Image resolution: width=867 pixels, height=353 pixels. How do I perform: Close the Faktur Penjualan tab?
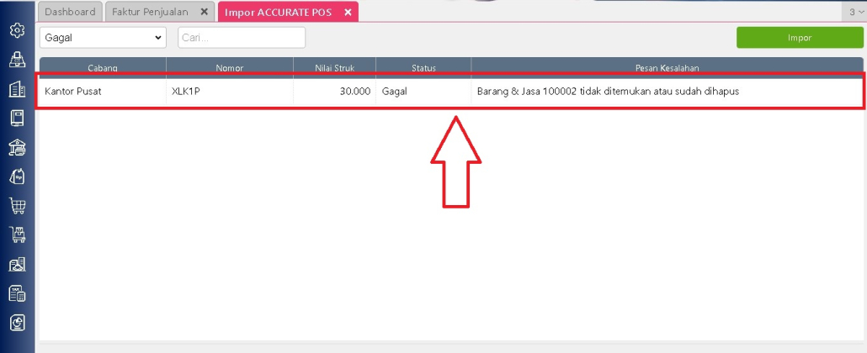pyautogui.click(x=204, y=12)
